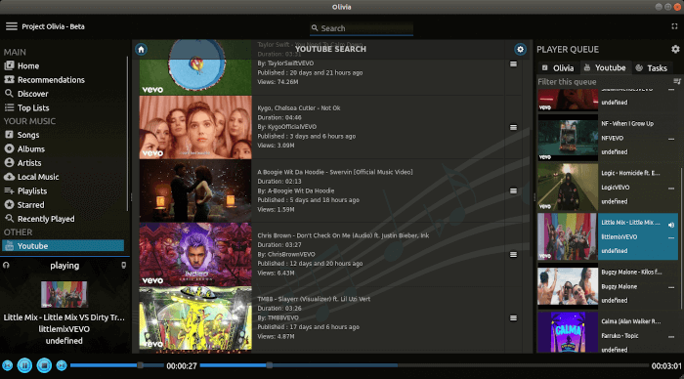Viewport: 684px width, 379px height.
Task: Open Player Queue settings gear
Action: (675, 49)
